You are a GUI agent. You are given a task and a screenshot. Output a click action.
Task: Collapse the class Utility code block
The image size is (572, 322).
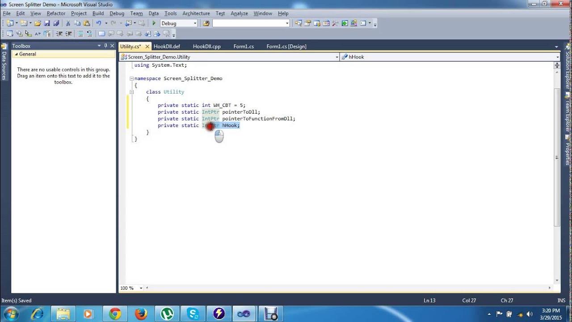point(132,92)
